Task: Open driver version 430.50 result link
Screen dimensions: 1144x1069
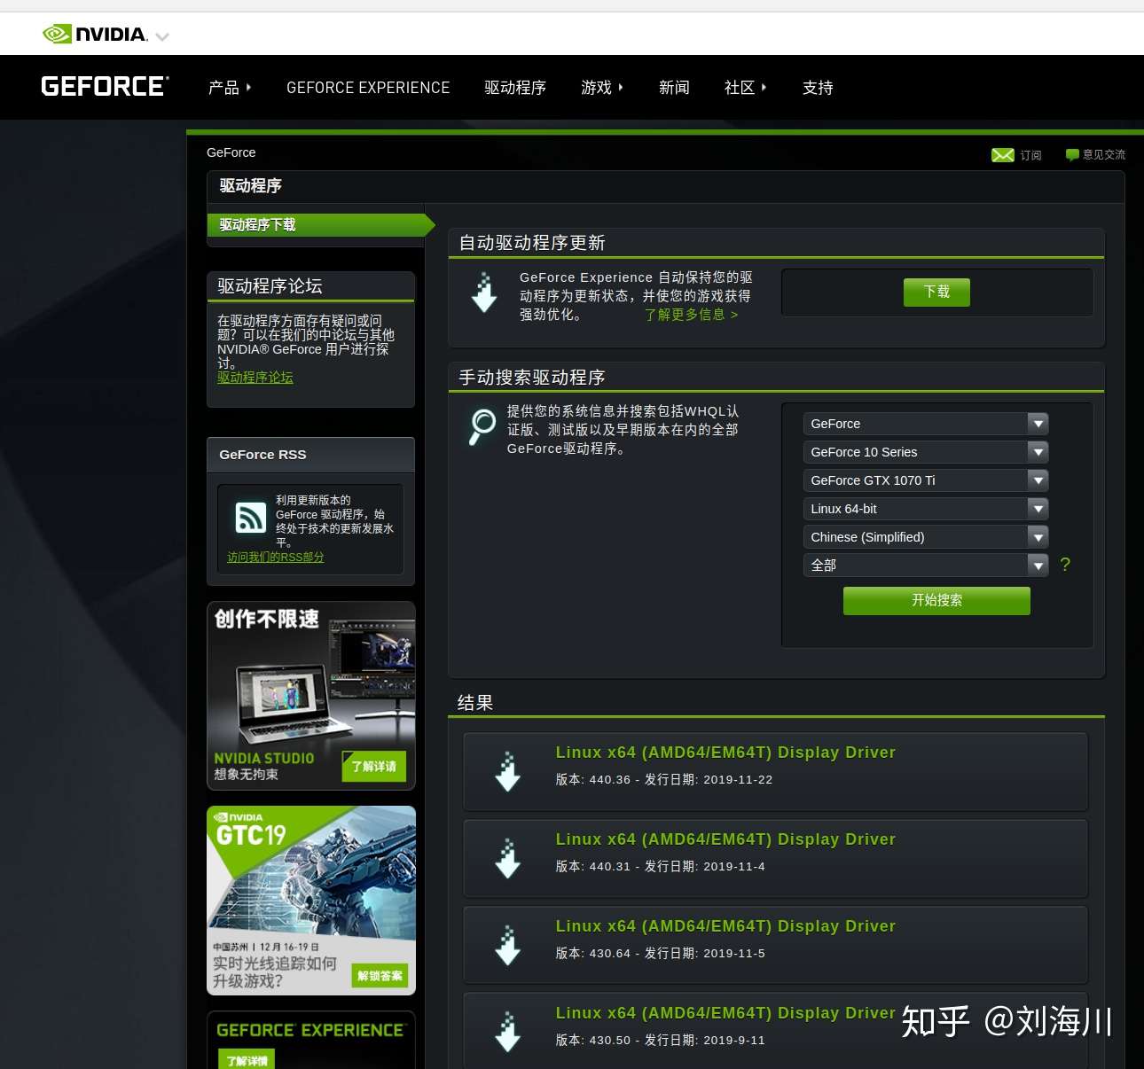Action: (x=725, y=1013)
